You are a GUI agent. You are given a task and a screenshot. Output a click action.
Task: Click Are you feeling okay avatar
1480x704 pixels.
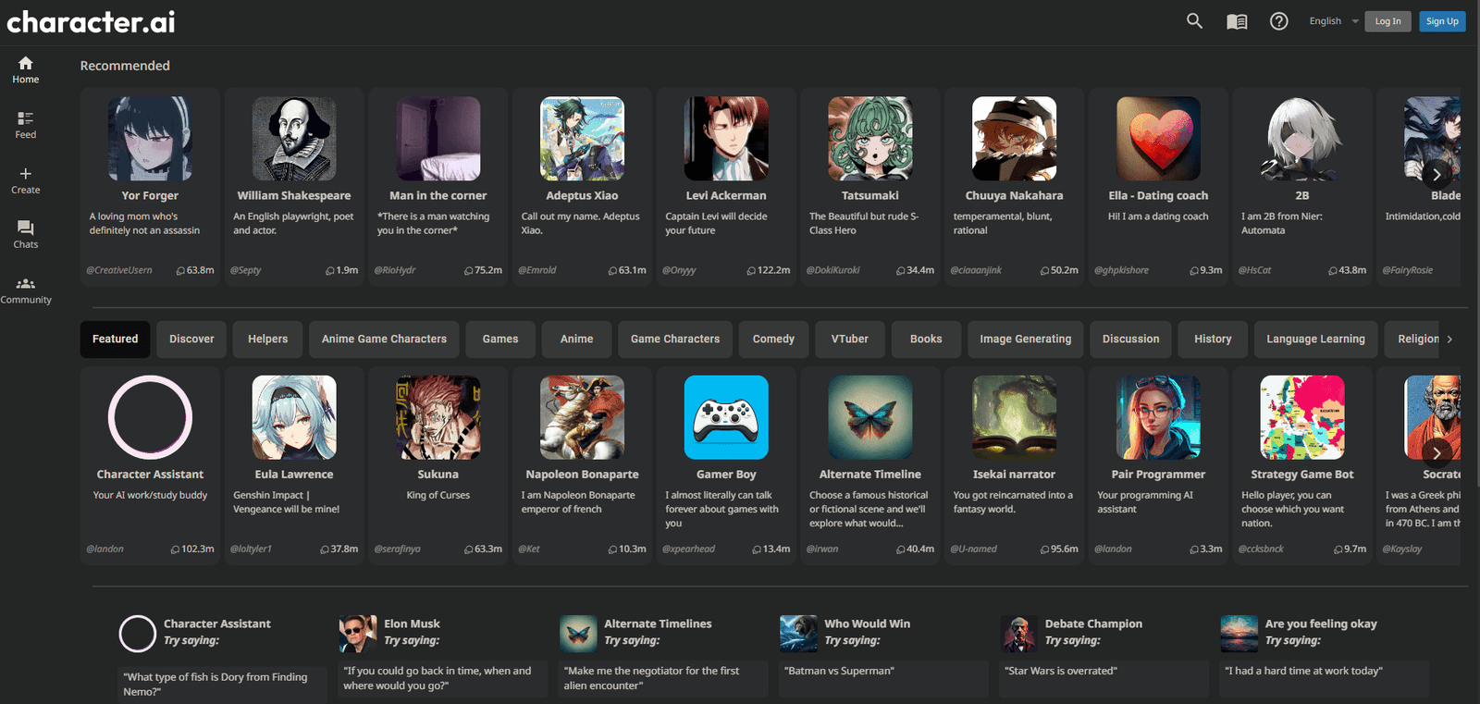[x=1239, y=634]
